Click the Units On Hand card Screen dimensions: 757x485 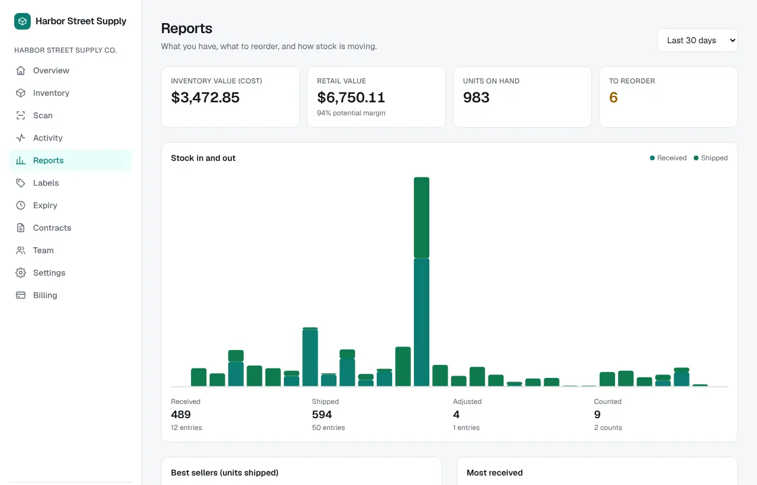tap(522, 97)
